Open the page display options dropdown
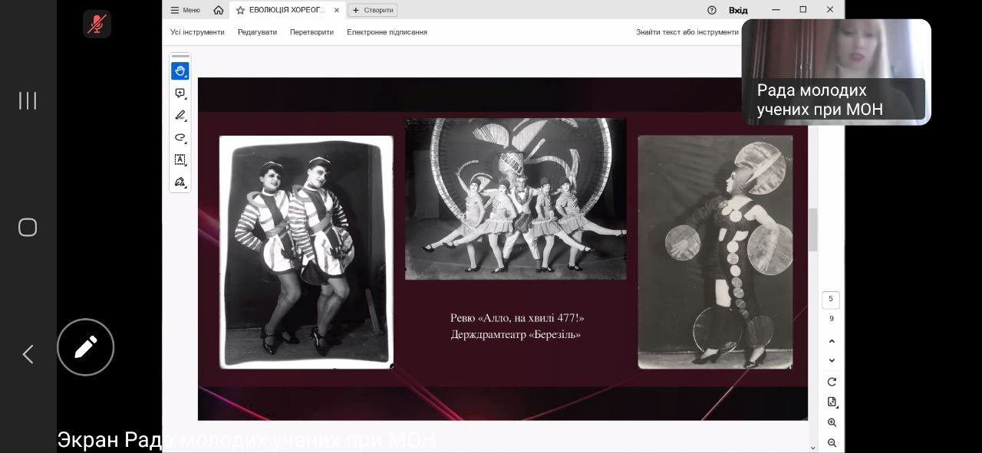 (x=832, y=402)
